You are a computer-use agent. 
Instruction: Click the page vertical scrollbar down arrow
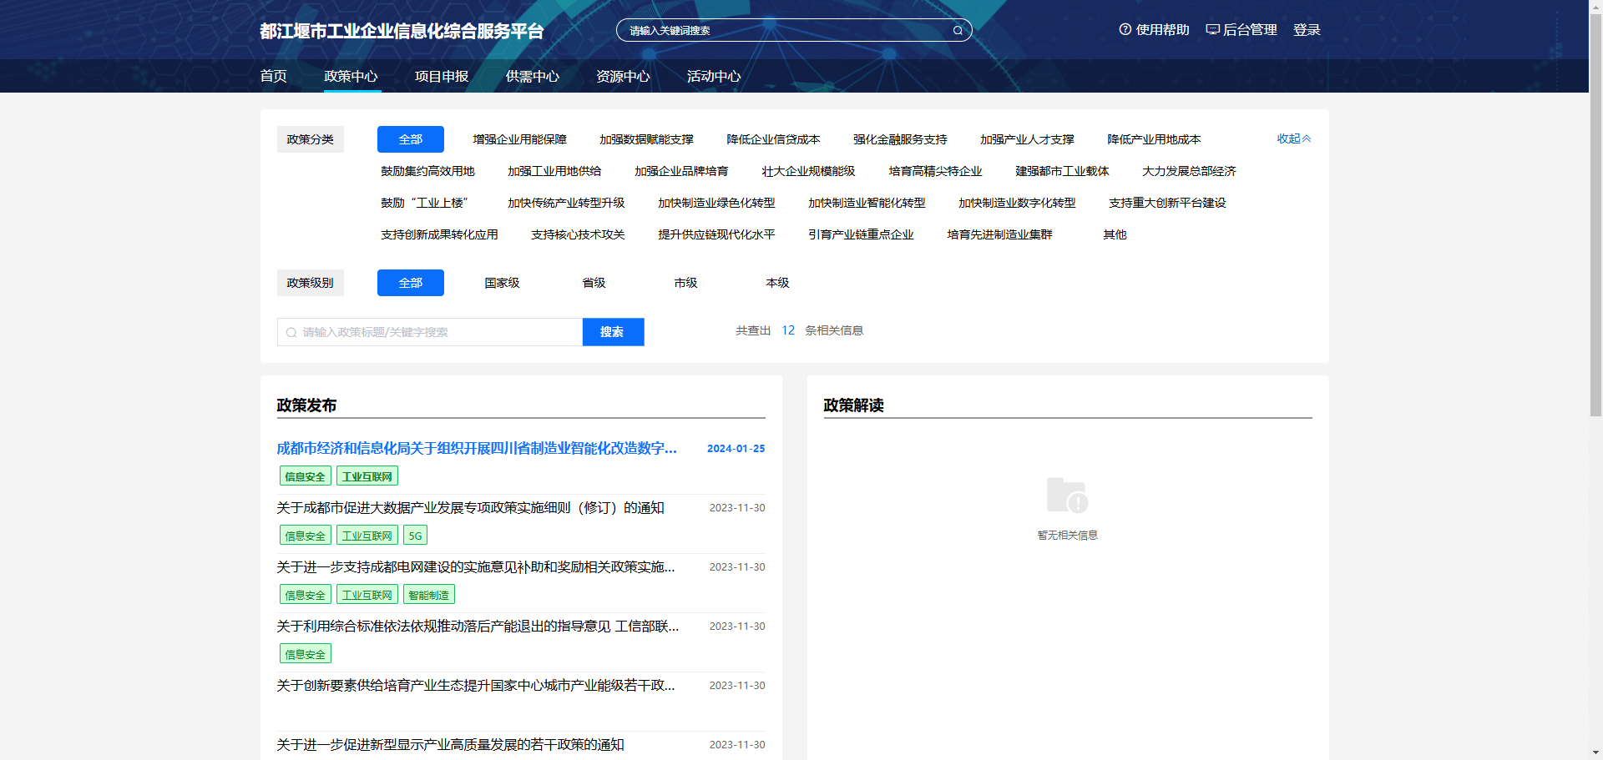(1595, 752)
